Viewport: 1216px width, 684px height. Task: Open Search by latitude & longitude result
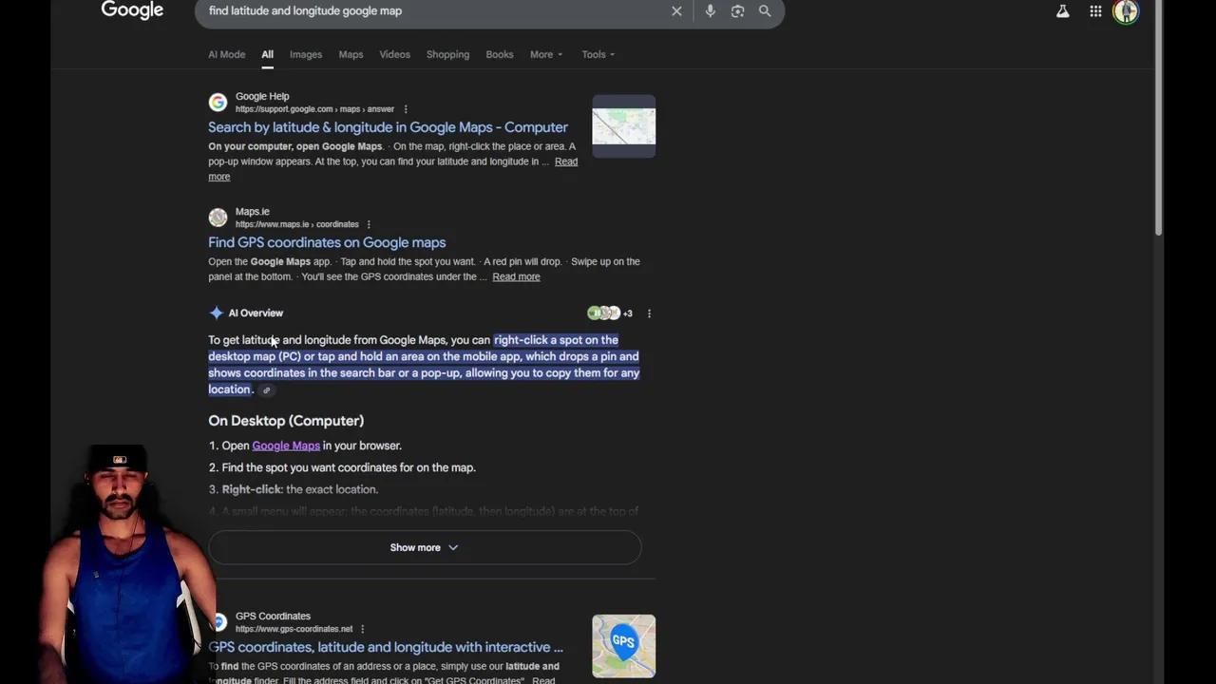click(388, 127)
